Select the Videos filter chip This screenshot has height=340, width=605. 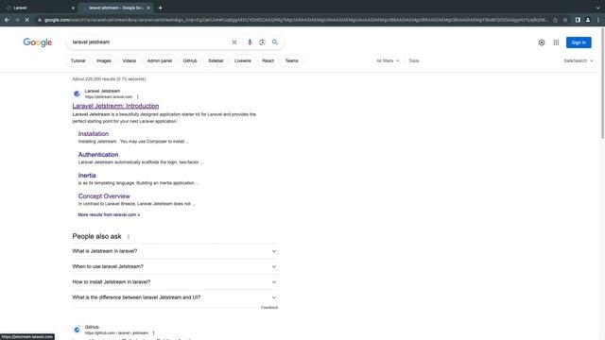(x=130, y=60)
